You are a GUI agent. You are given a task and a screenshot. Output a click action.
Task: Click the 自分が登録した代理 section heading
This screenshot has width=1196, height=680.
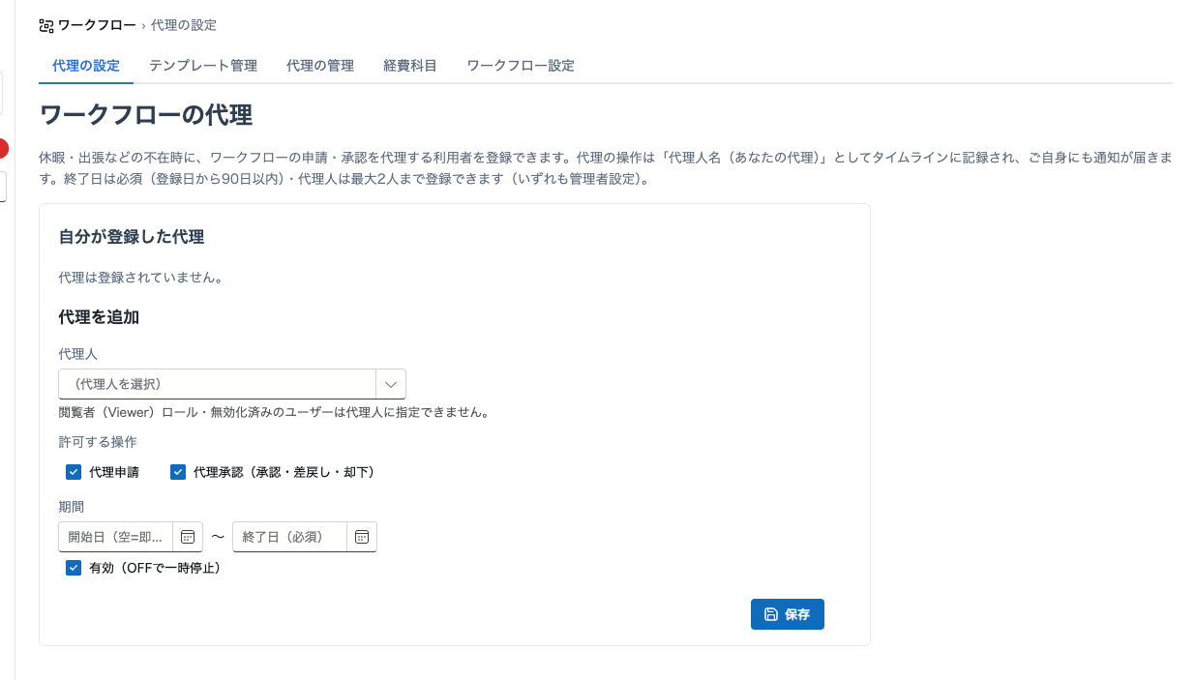[x=132, y=237]
